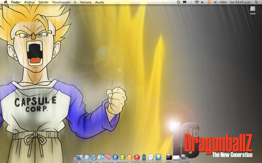Open the pink feather app in Dock
262x163 pixels.
click(x=108, y=157)
